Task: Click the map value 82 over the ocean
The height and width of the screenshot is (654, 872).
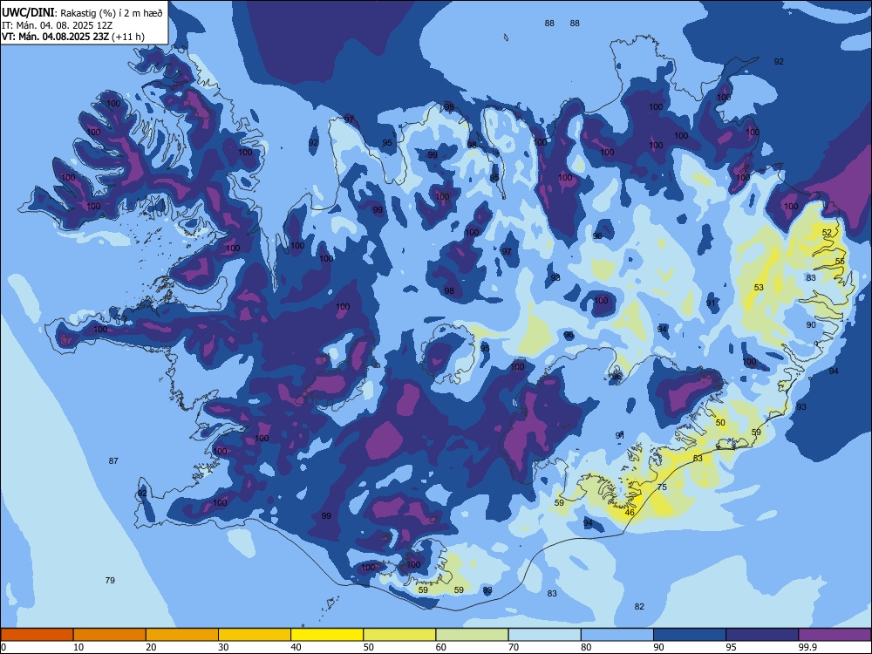Action: 639,607
